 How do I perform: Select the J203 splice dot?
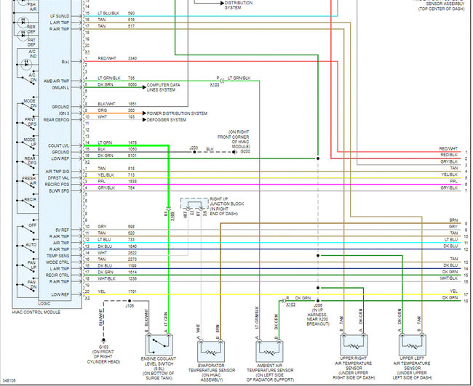point(194,152)
